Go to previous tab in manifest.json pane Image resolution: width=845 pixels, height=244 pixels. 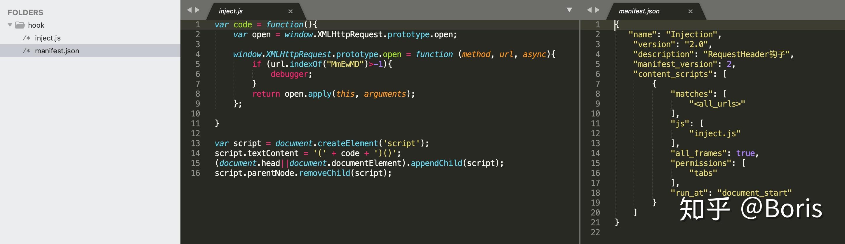(589, 10)
